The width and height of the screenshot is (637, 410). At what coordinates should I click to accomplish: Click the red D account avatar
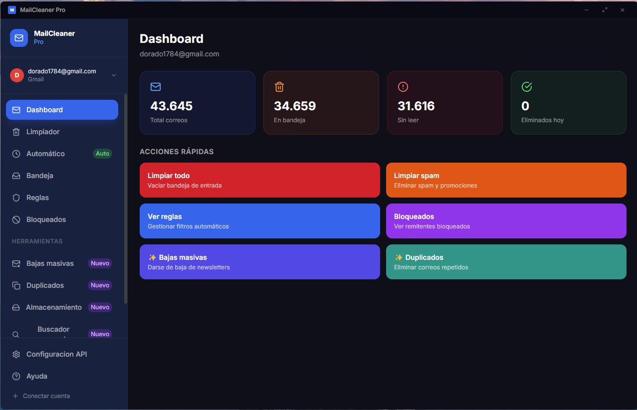(17, 75)
